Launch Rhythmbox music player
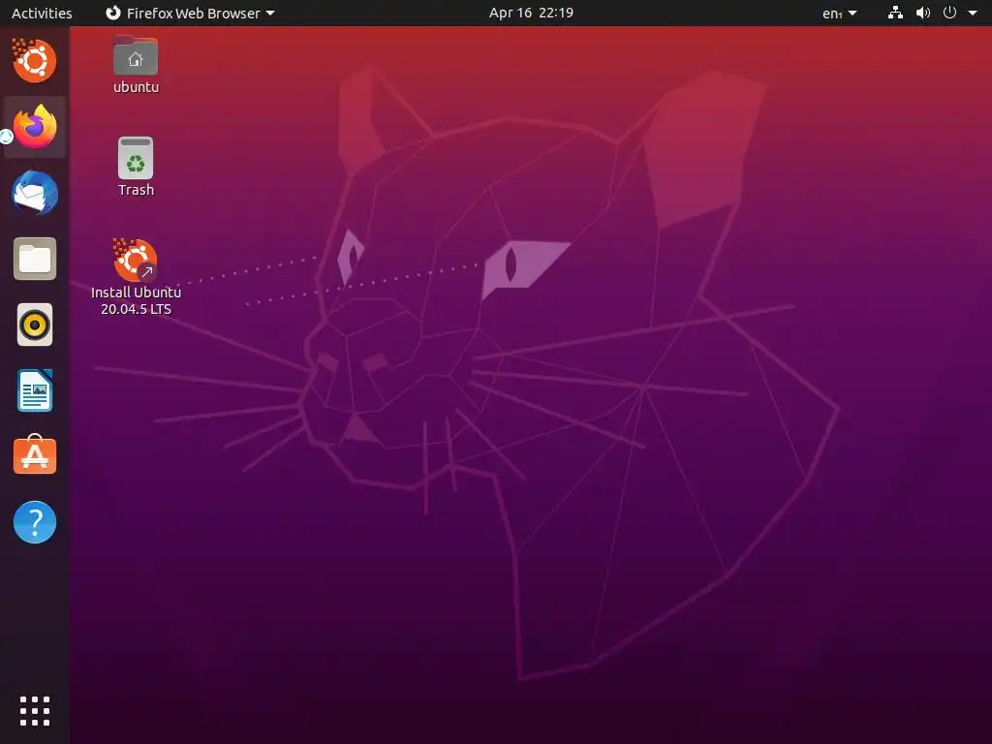 pos(35,325)
